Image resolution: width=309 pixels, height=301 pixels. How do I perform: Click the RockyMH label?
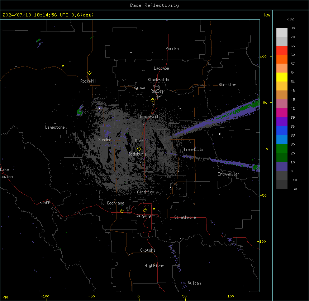[x=88, y=81]
